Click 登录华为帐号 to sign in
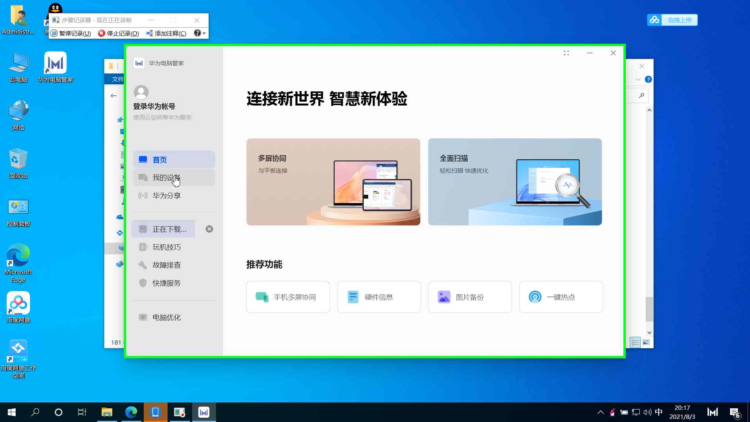Viewport: 750px width, 422px height. pyautogui.click(x=154, y=106)
